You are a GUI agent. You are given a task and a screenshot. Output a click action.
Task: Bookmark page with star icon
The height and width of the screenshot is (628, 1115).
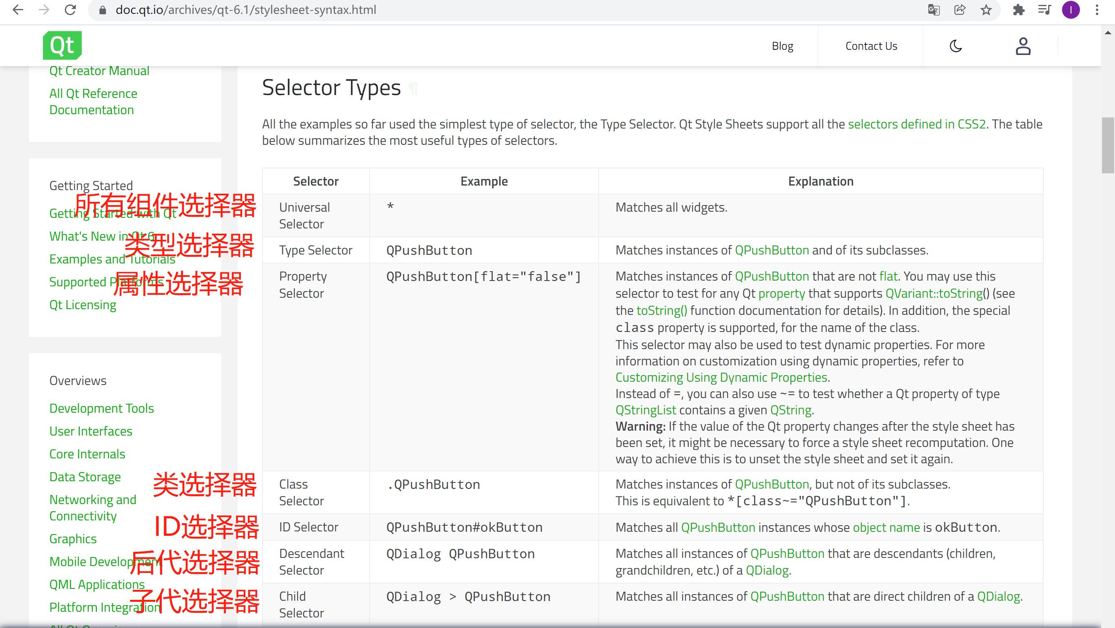click(986, 9)
